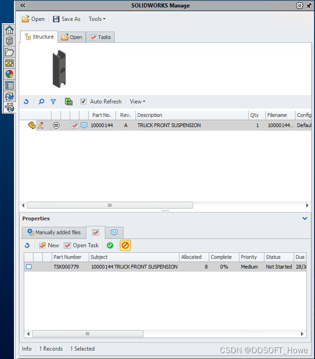Check the TSK000779 row checkbox

tap(29, 267)
